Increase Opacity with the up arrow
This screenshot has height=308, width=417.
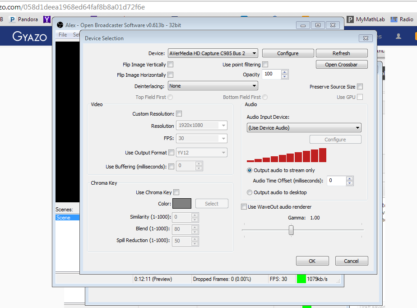point(285,72)
